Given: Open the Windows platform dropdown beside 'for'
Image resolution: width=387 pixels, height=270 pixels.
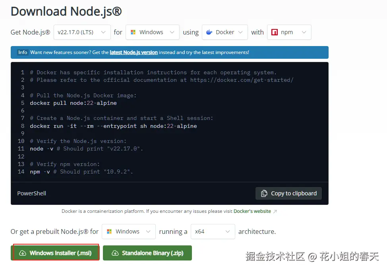Looking at the screenshot, I should 152,32.
